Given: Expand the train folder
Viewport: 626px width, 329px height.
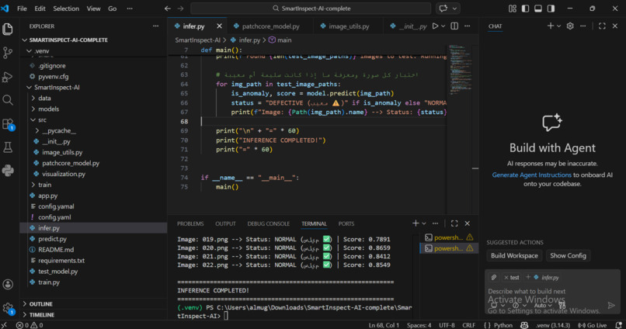Looking at the screenshot, I should pos(33,185).
